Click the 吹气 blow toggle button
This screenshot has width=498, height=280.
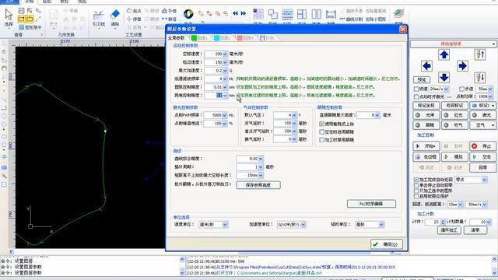[x=454, y=125]
